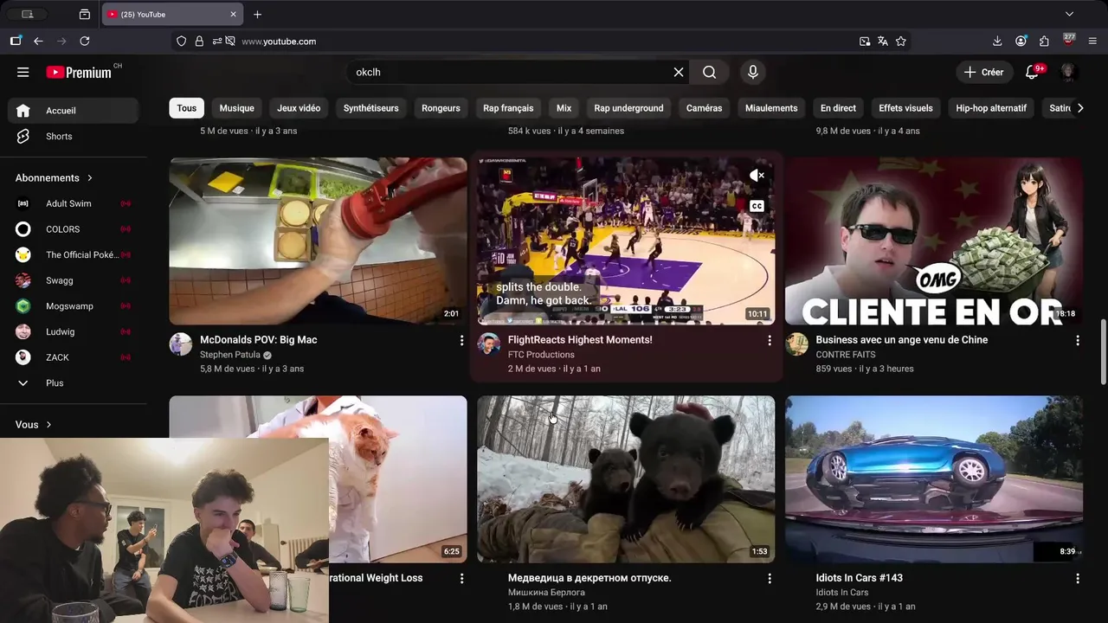
Task: Select the En direct filter chip
Action: [x=838, y=108]
